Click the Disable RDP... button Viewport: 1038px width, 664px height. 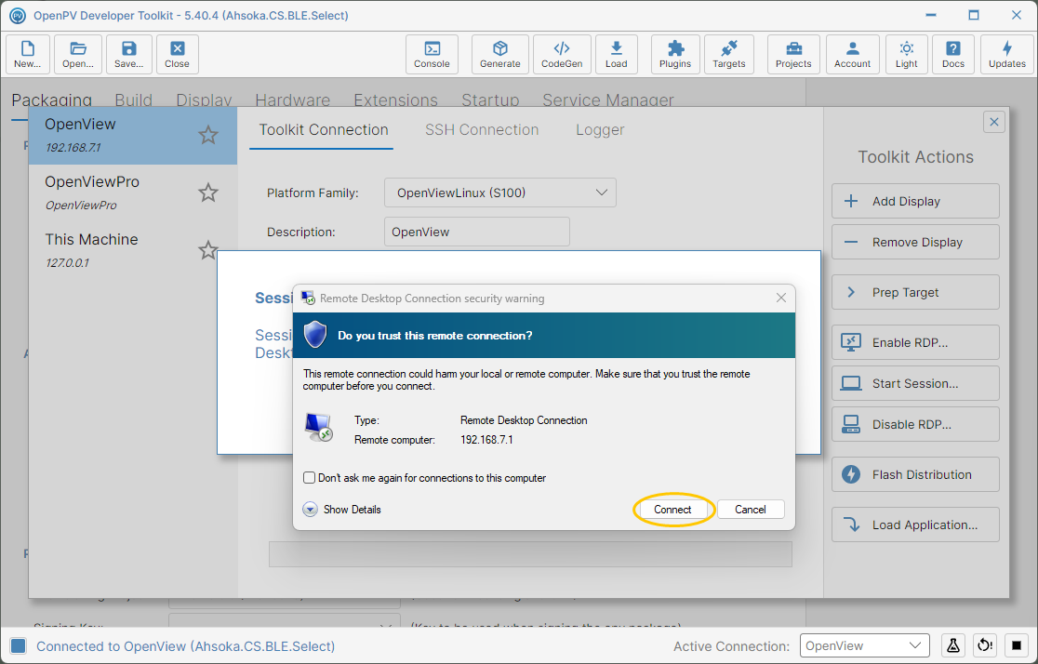[915, 424]
